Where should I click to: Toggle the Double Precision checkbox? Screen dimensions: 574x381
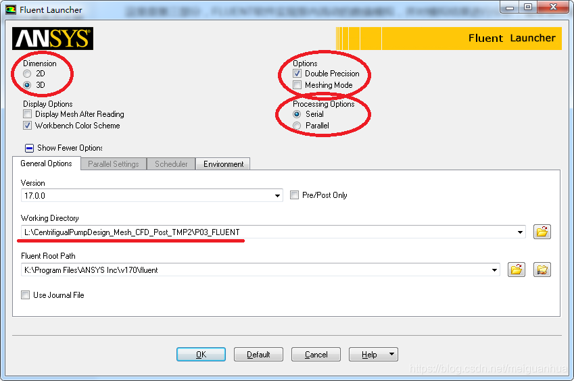(x=297, y=74)
